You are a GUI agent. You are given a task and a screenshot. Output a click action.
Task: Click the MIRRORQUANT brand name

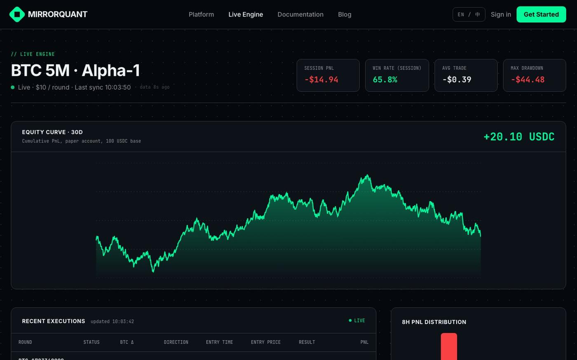[x=58, y=14]
